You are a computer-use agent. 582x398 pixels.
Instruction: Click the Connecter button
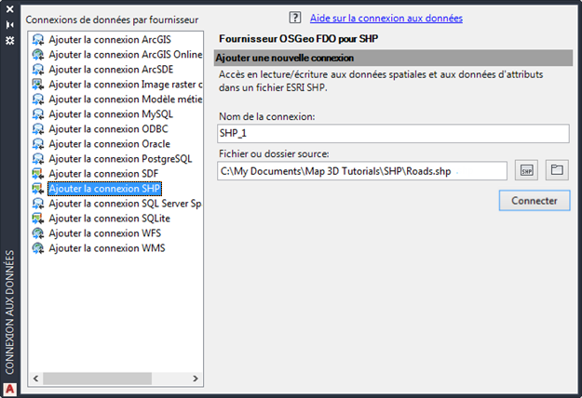[x=535, y=201]
